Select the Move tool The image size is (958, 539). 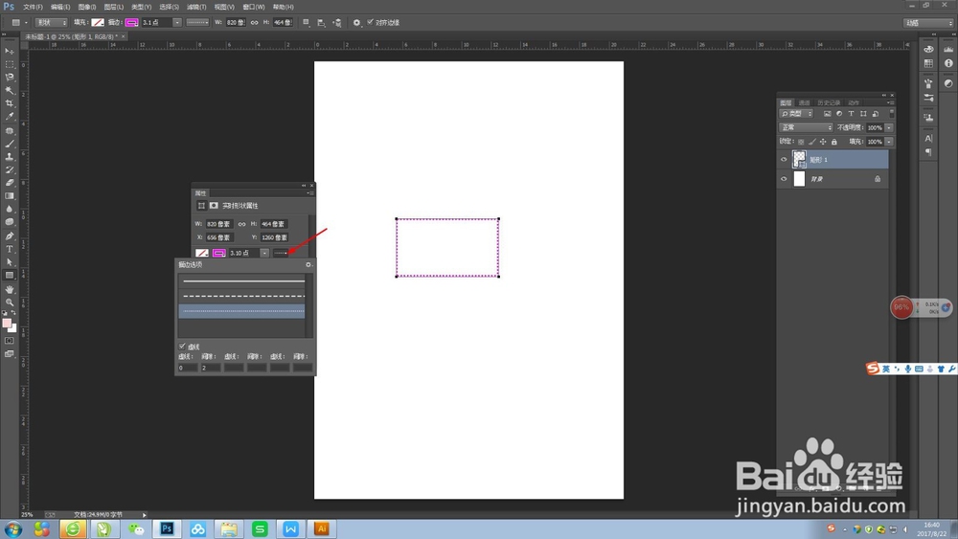pyautogui.click(x=10, y=52)
